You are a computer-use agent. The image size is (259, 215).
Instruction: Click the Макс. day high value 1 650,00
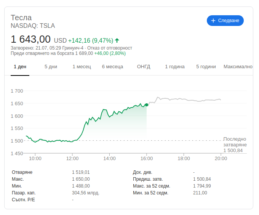[x=81, y=179]
